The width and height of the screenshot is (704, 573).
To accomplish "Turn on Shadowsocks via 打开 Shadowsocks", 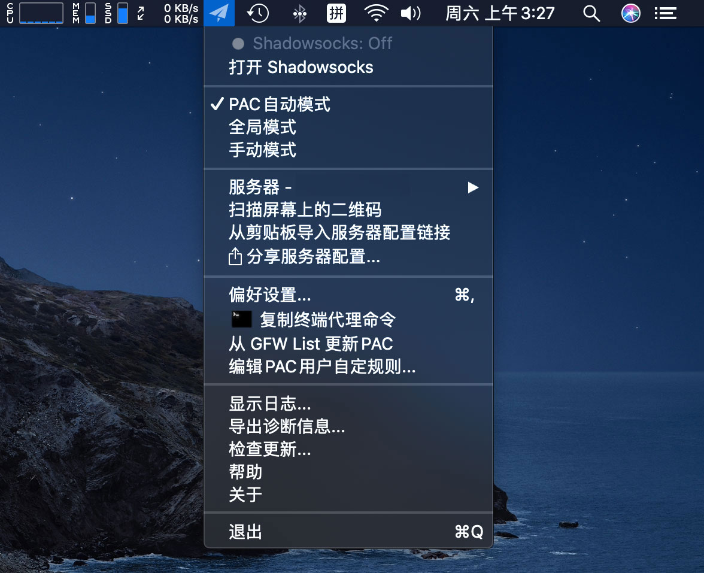I will pyautogui.click(x=348, y=67).
